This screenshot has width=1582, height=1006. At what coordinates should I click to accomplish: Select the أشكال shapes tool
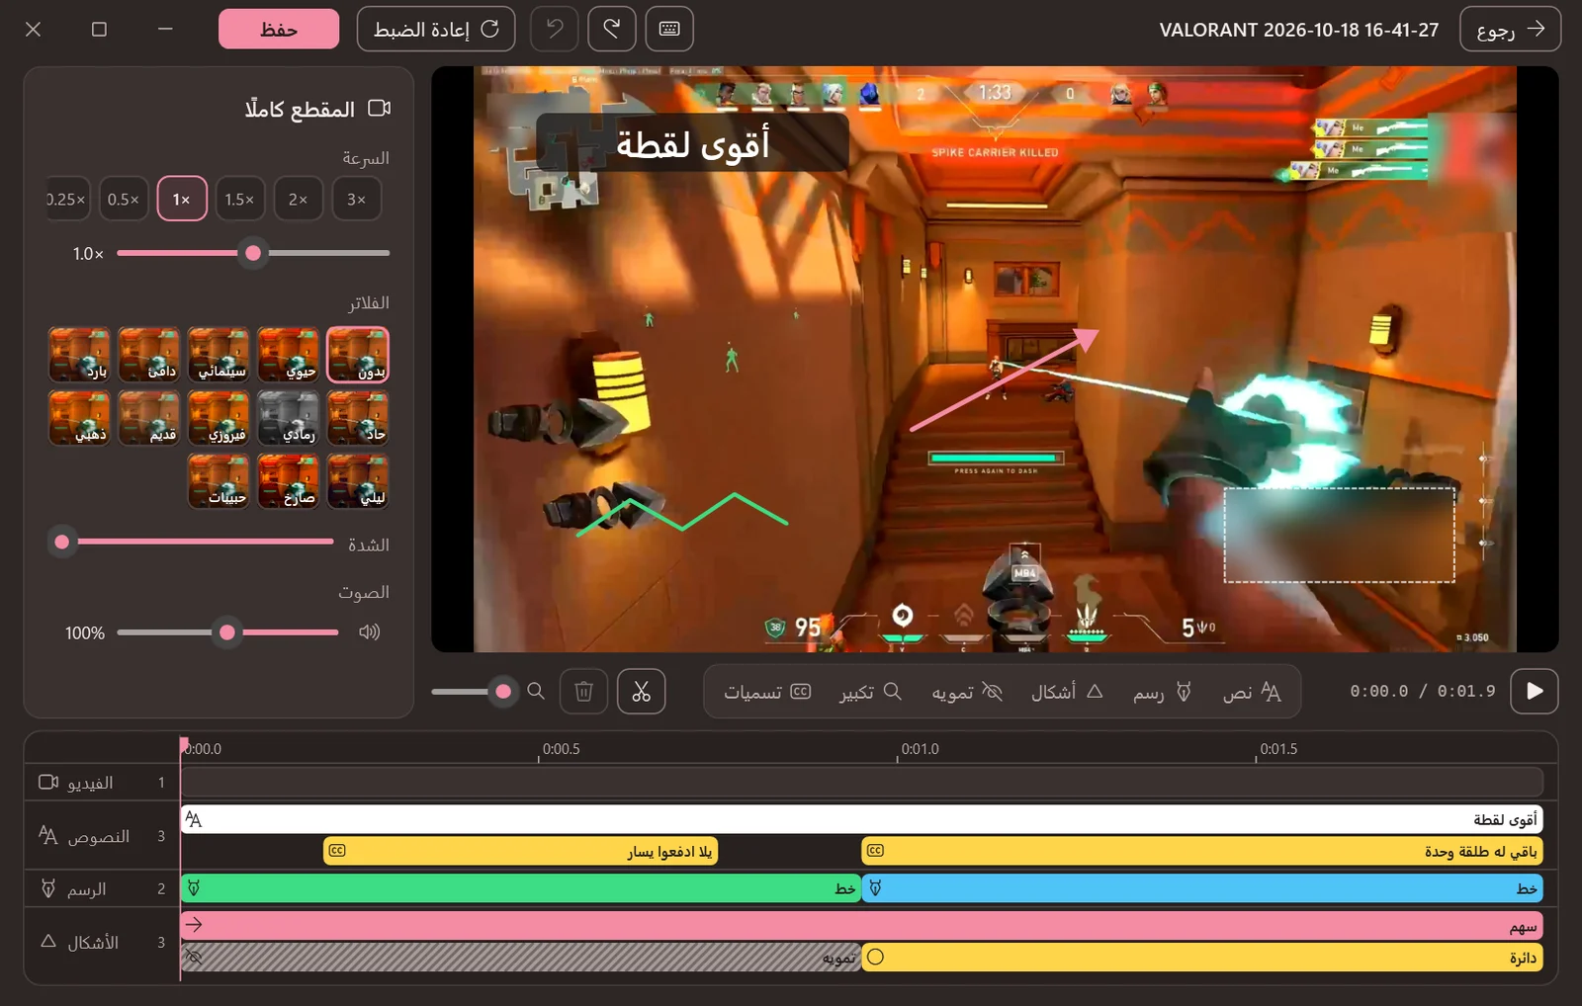1067,692
